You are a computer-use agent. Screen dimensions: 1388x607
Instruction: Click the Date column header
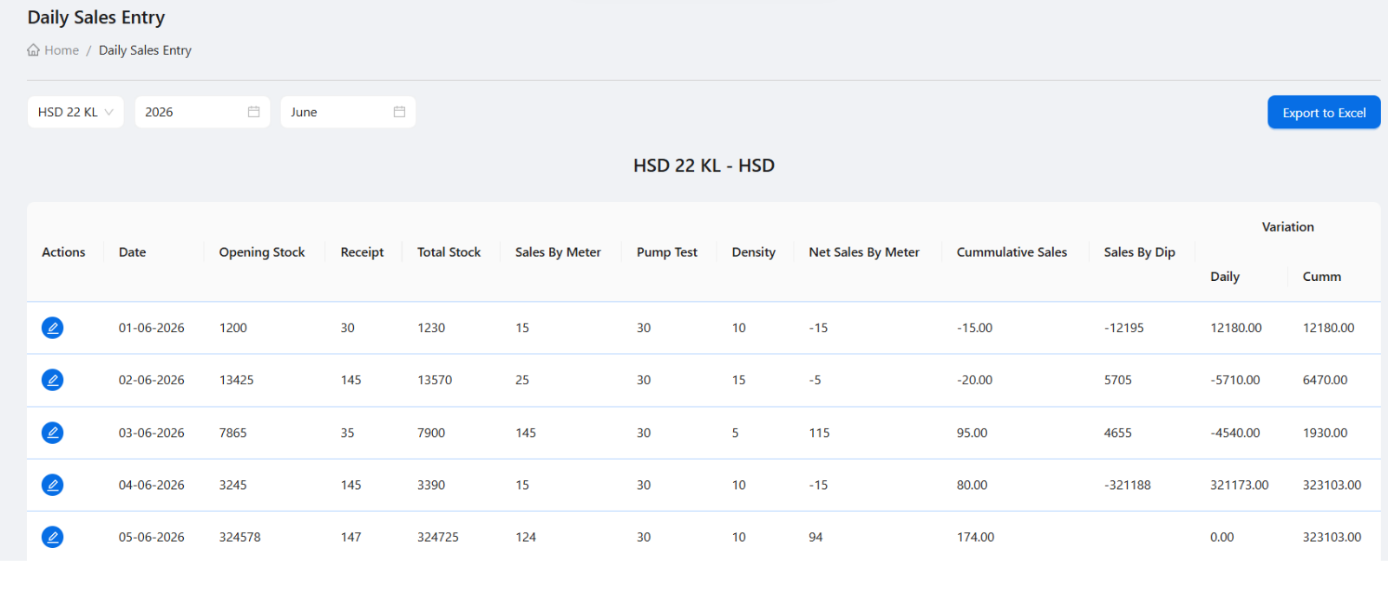tap(132, 252)
